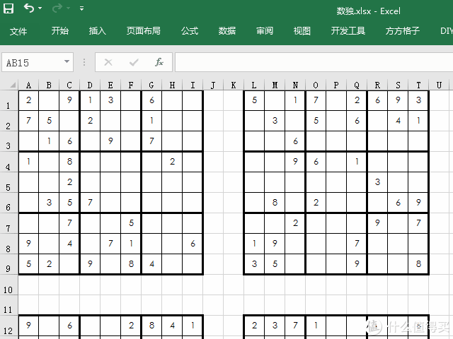The width and height of the screenshot is (453, 339).
Task: Select row 5 header
Action: [x=8, y=182]
